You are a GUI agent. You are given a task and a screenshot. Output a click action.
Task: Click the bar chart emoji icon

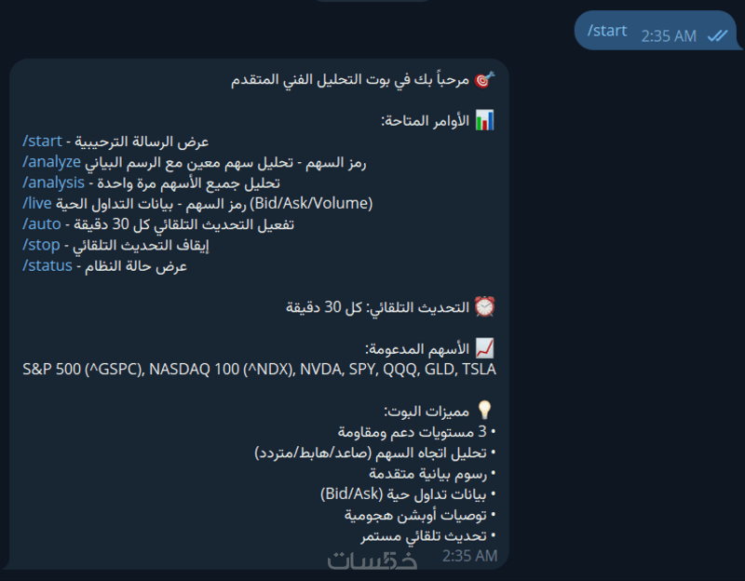tap(484, 120)
